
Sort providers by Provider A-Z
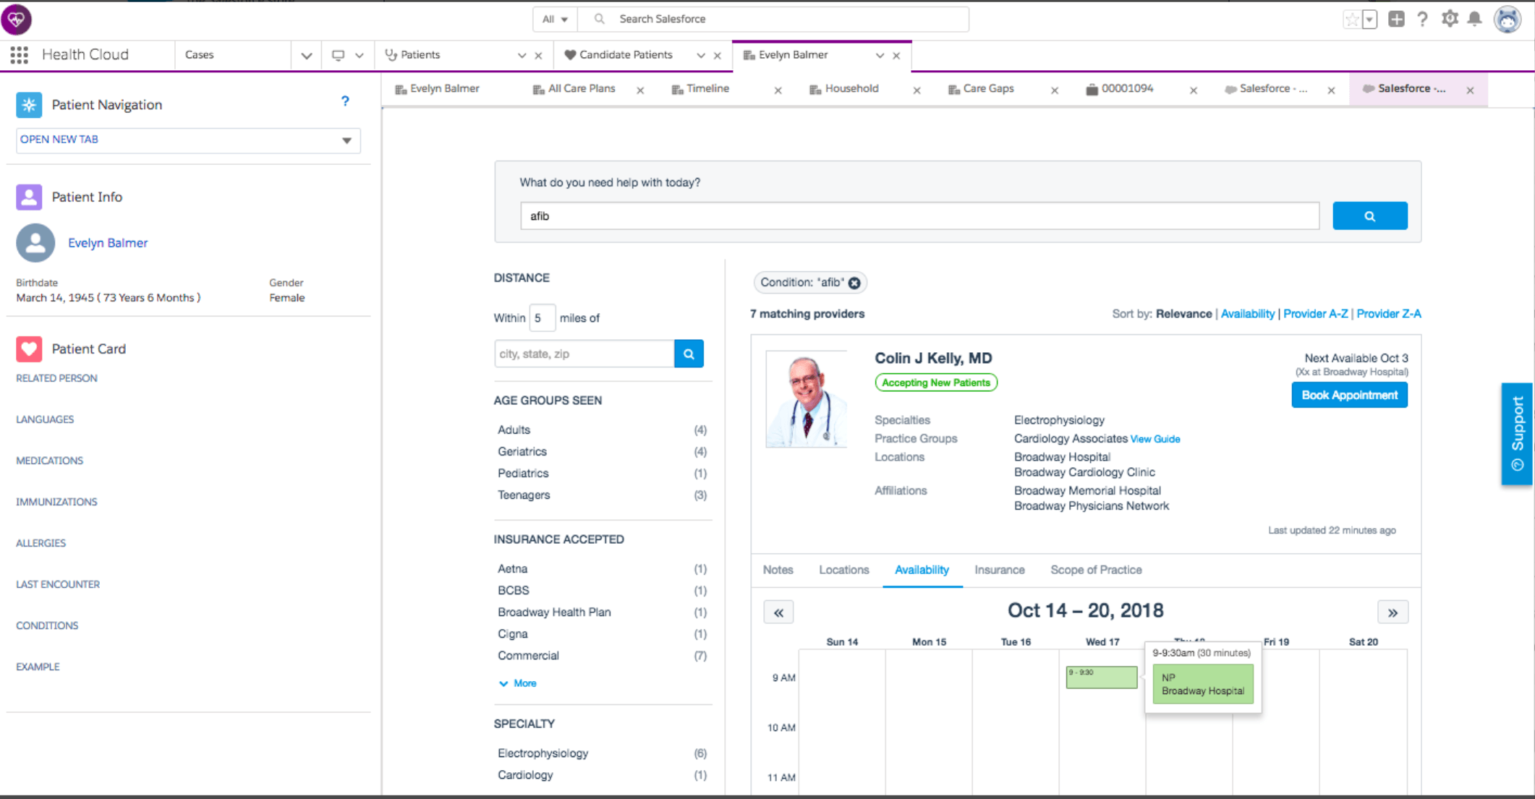[x=1315, y=314]
